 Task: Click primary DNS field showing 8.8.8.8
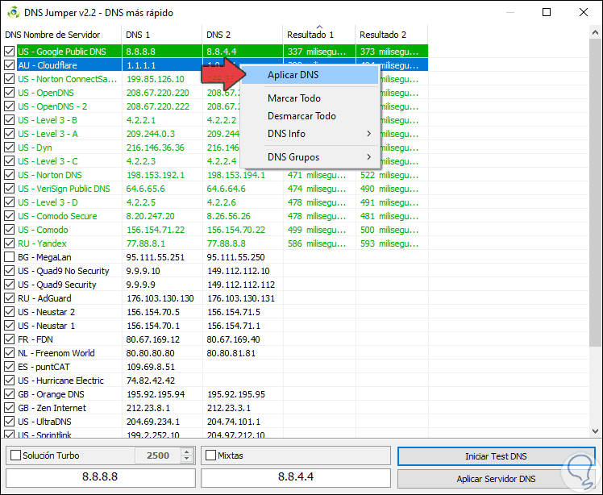point(101,477)
